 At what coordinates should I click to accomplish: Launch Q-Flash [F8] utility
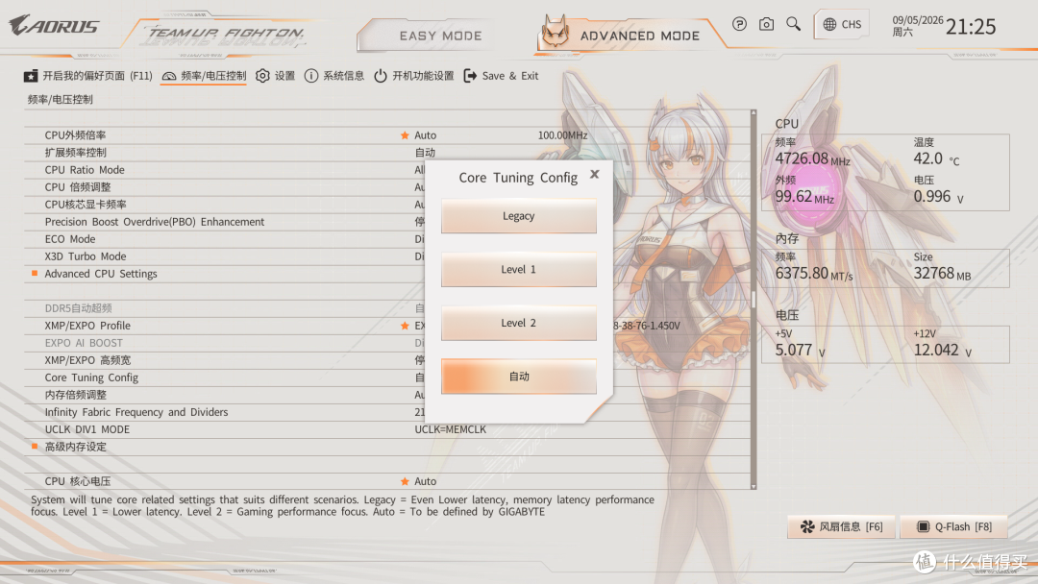click(954, 526)
